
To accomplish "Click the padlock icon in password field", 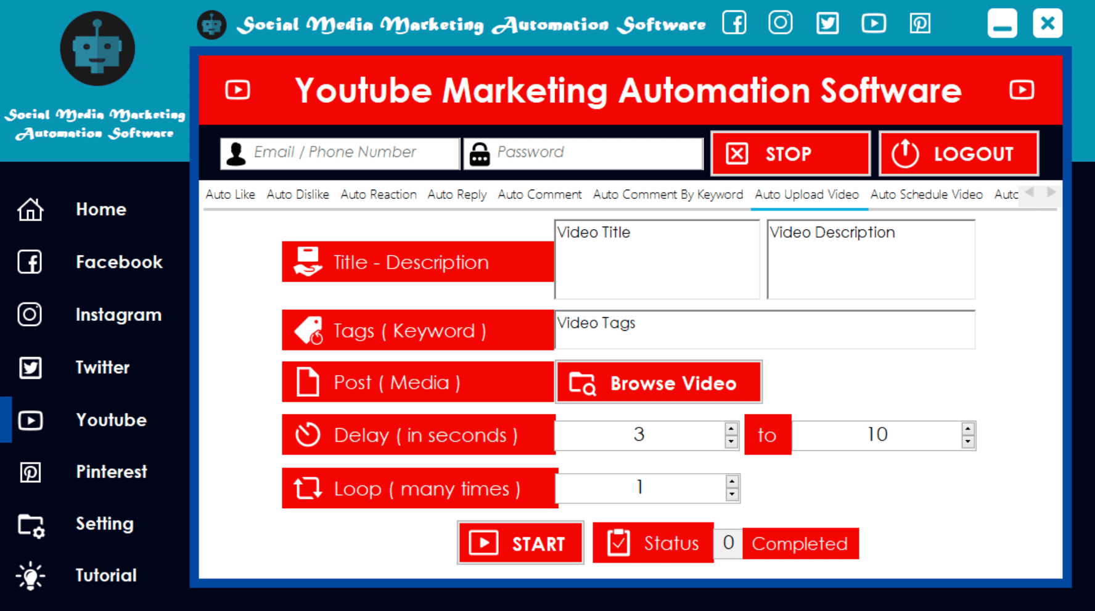I will click(x=480, y=154).
